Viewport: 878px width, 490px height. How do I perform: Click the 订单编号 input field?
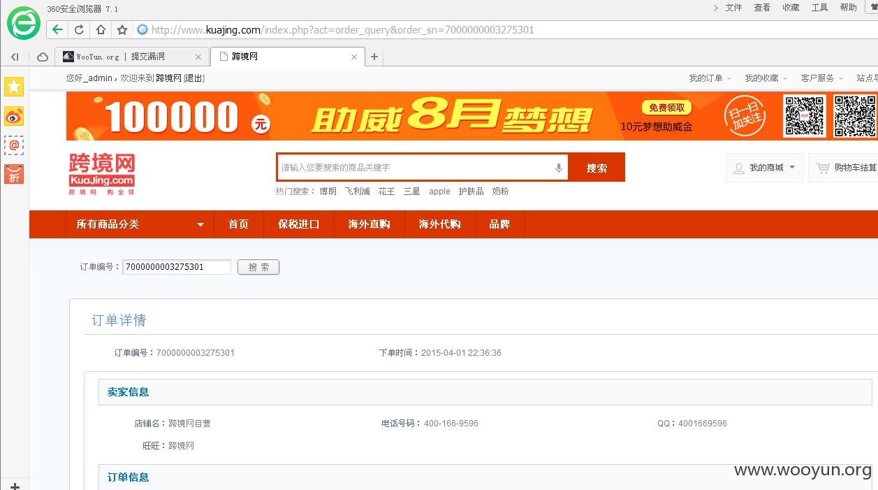(x=177, y=267)
